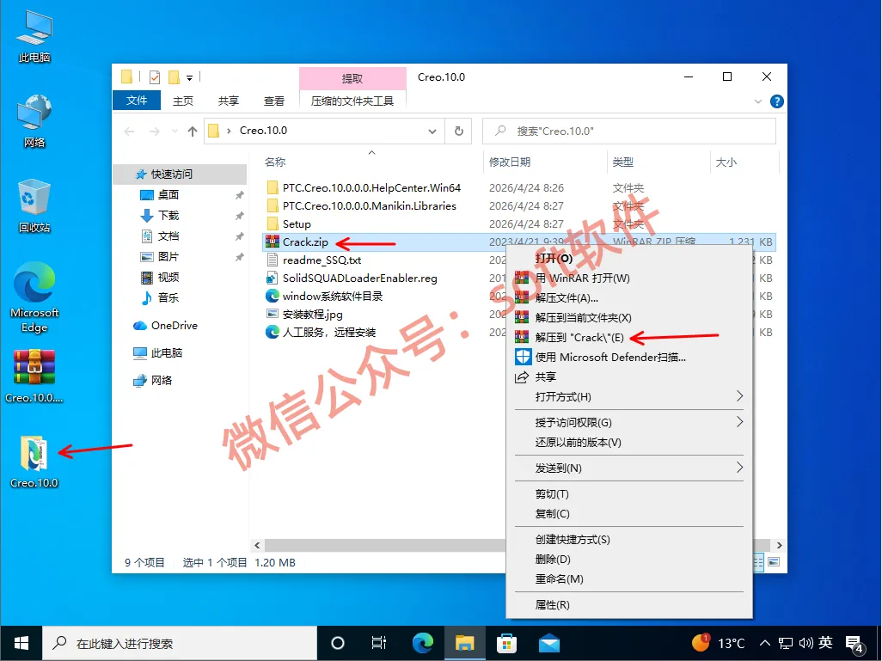Viewport: 882px width, 661px height.
Task: Select the readme_SSQ.txt file
Action: click(322, 260)
